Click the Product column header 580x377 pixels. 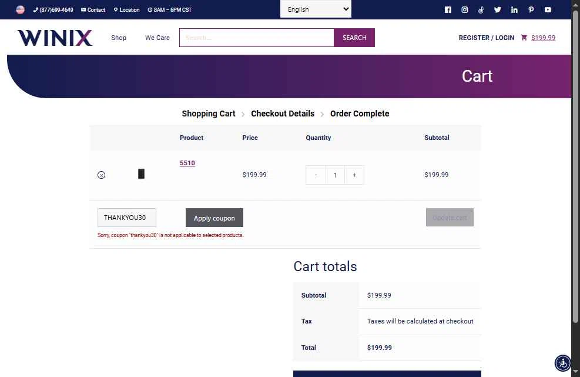pos(192,138)
